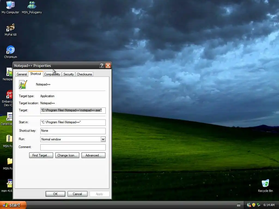Cancel the Notepad++ Properties dialog
Screen dimensions: 279x209
pos(77,194)
